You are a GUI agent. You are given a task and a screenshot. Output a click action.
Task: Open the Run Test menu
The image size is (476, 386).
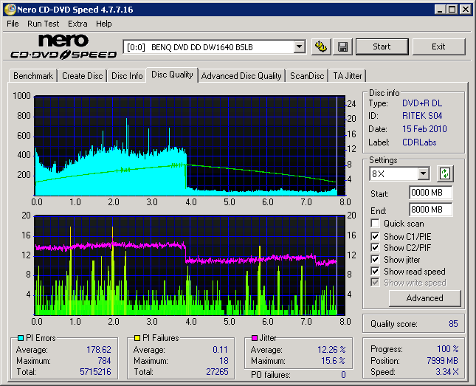(x=44, y=24)
